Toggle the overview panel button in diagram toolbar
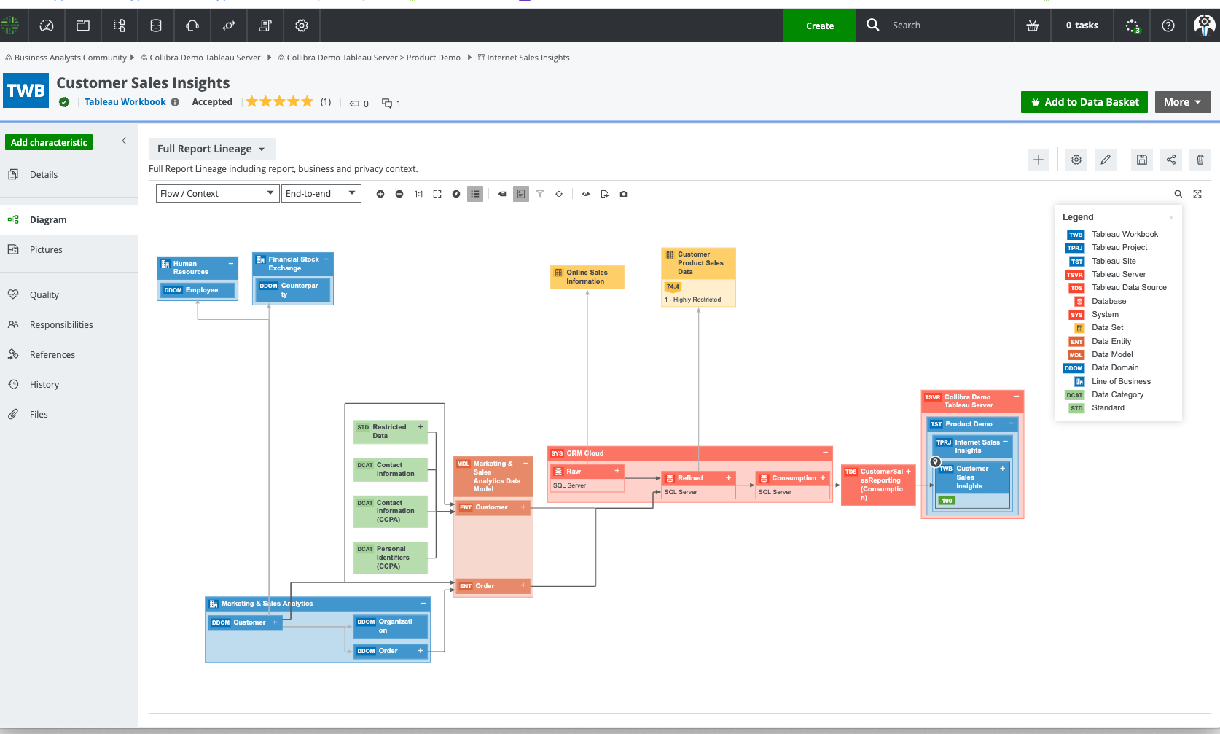1220x734 pixels. (x=521, y=194)
